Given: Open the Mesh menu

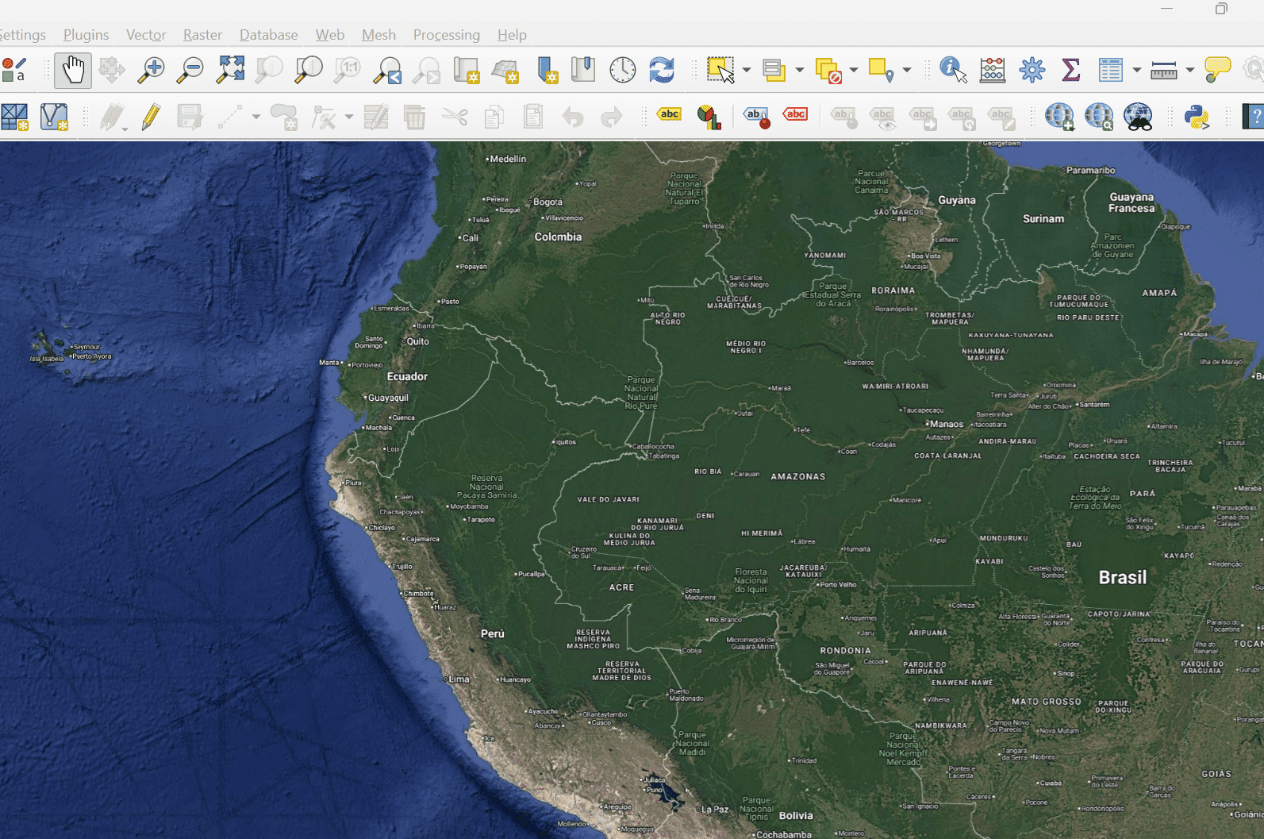Looking at the screenshot, I should click(378, 35).
